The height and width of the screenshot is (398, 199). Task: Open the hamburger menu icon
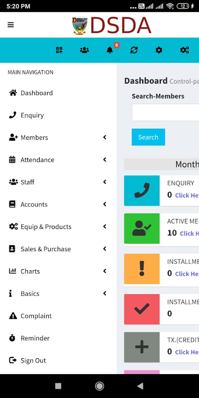(x=10, y=24)
